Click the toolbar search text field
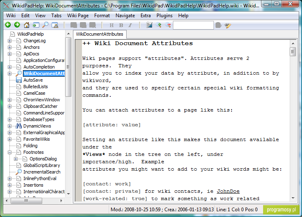302x217 pixels. click(193, 25)
